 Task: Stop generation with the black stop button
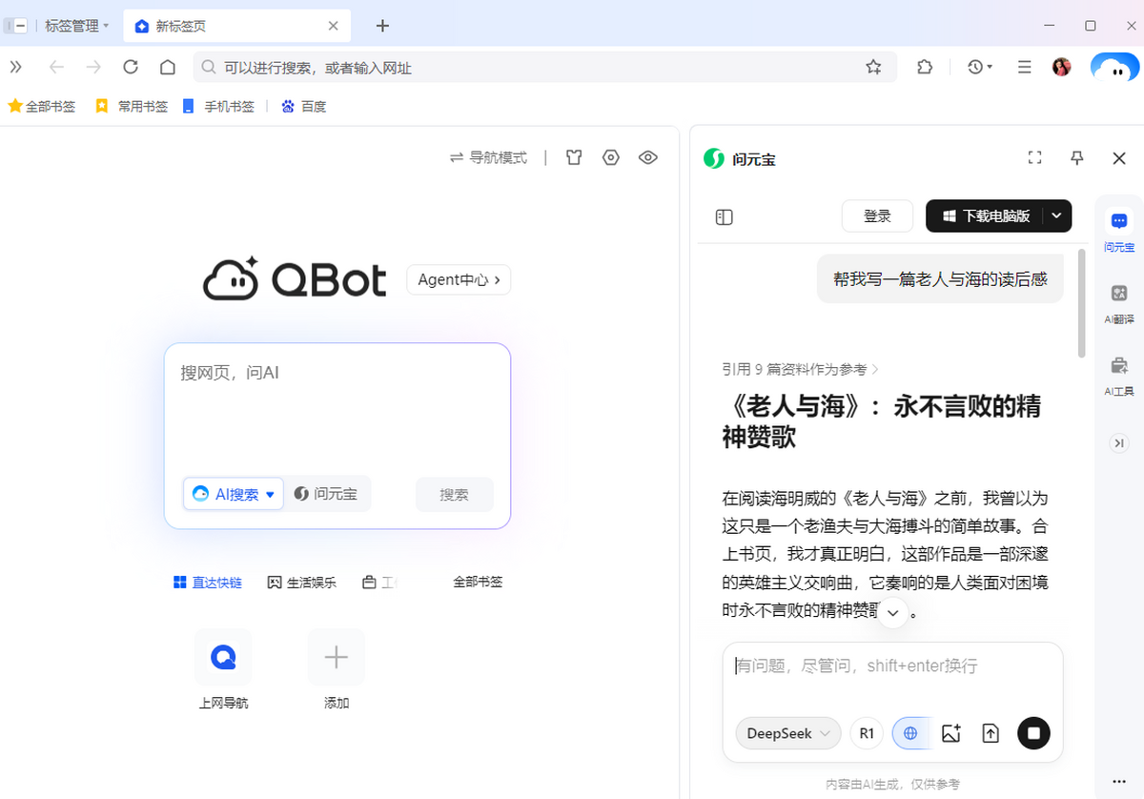[x=1033, y=732]
